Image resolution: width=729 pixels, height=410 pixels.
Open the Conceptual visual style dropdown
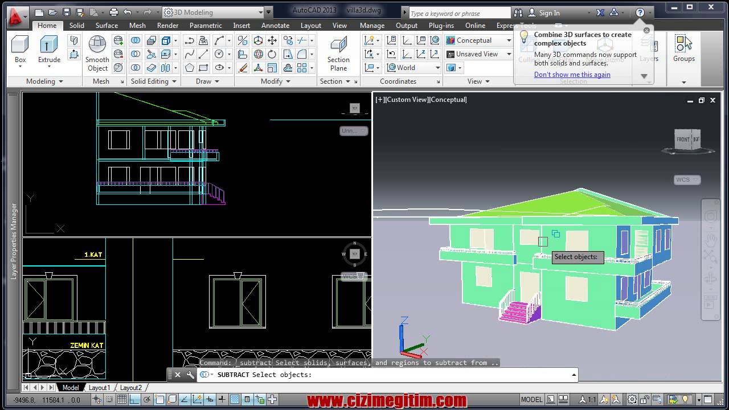(479, 40)
